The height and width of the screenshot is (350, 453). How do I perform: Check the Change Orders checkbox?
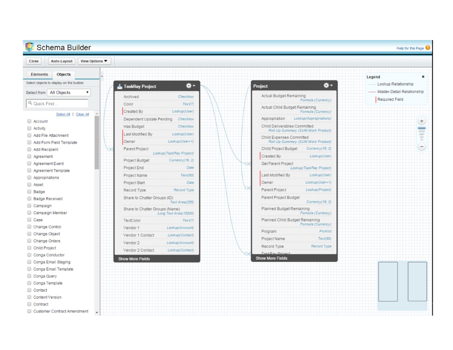(x=29, y=241)
